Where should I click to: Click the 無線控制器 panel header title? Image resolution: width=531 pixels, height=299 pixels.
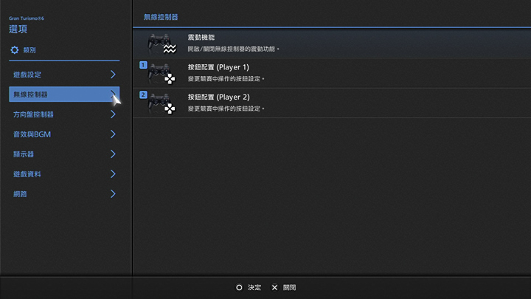(161, 16)
